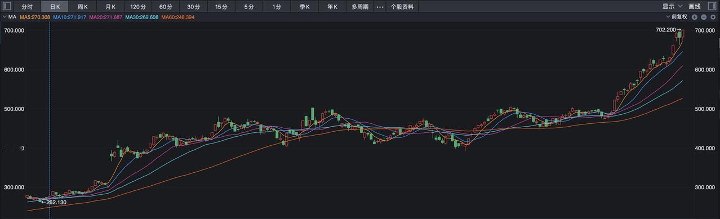Click the left axis 300.000 label
The width and height of the screenshot is (720, 219).
tap(14, 187)
